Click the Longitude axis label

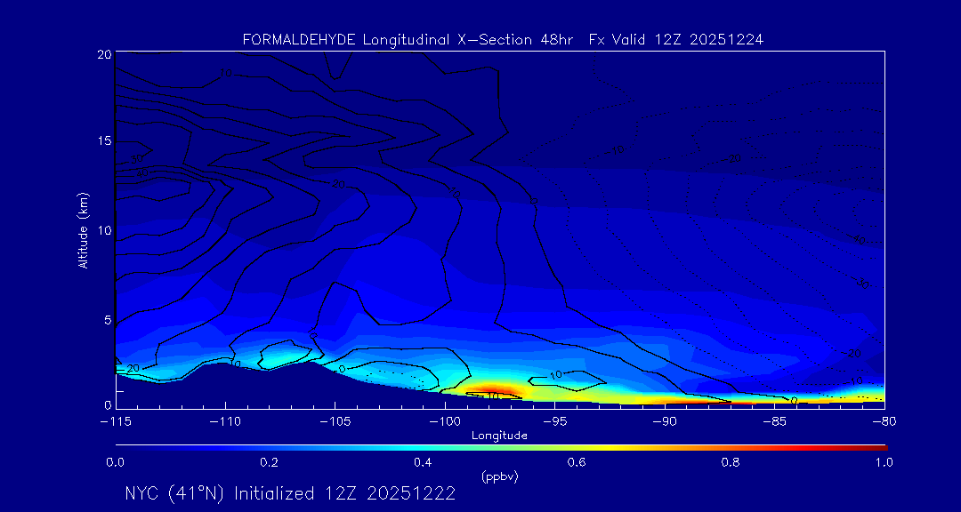click(499, 436)
